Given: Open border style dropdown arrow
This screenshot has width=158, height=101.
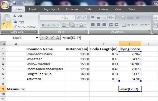Looking at the screenshot, I should [x=68, y=25].
